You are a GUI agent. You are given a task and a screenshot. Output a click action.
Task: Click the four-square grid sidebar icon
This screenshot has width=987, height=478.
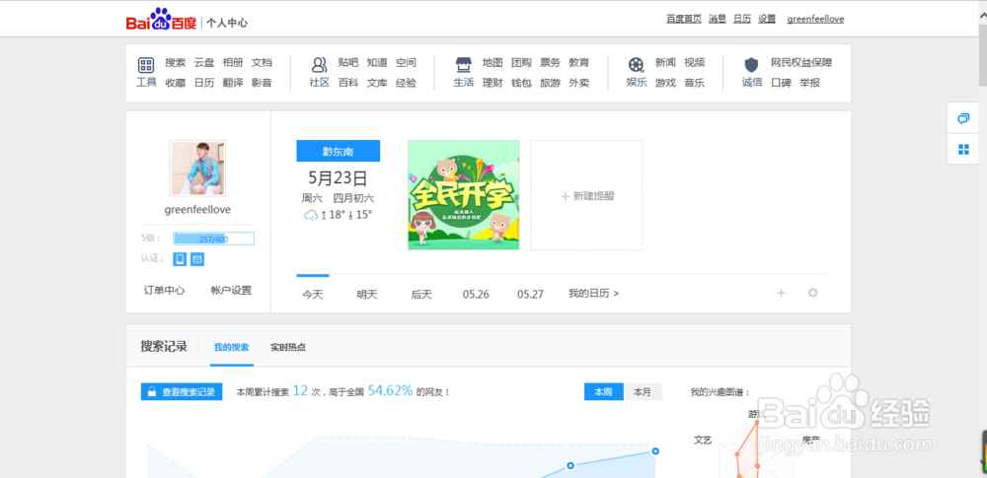click(x=963, y=149)
